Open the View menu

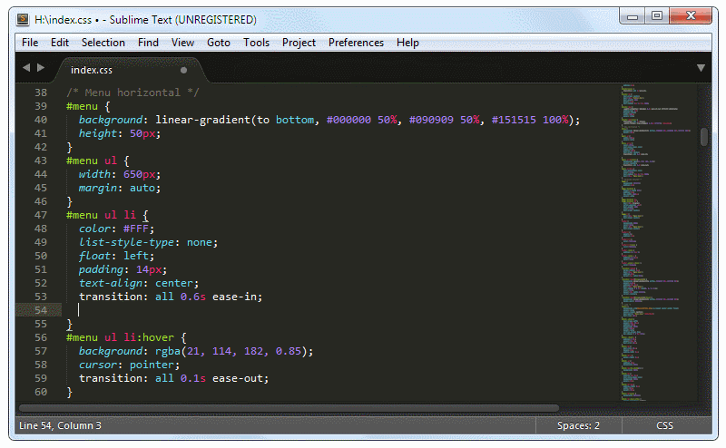(x=183, y=43)
